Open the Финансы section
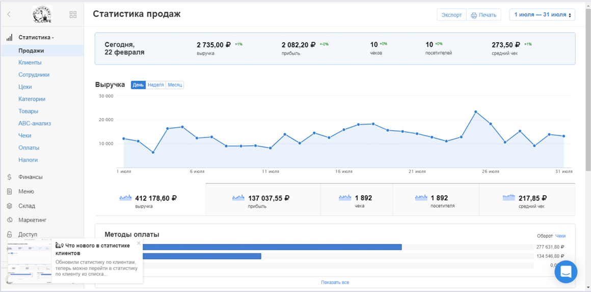591x292 pixels. point(30,177)
